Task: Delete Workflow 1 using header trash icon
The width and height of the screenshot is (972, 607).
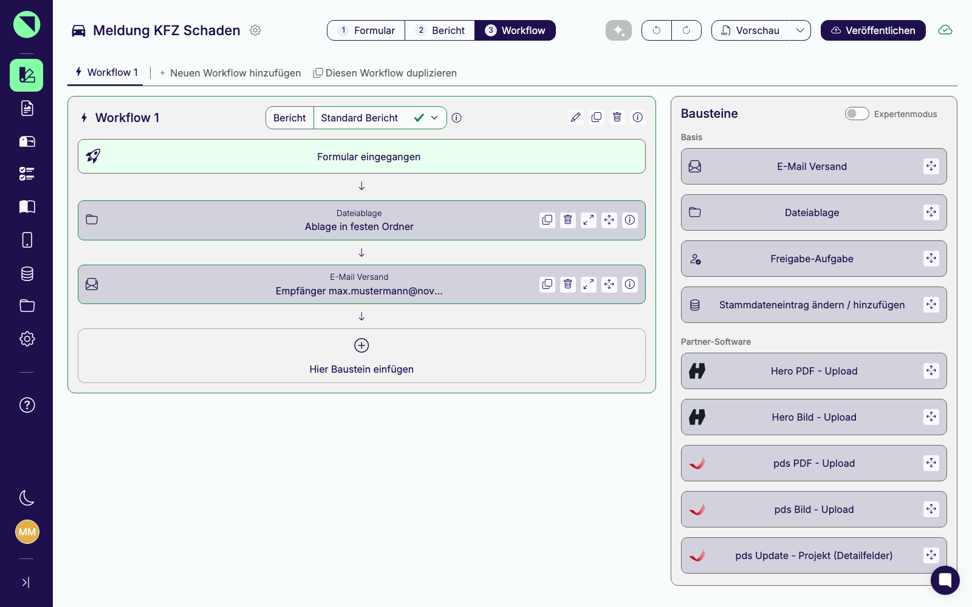Action: click(617, 117)
